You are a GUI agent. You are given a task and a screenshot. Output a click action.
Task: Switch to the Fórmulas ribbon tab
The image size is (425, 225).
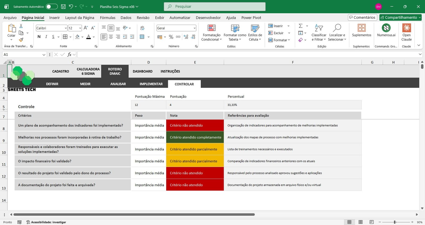click(x=108, y=17)
